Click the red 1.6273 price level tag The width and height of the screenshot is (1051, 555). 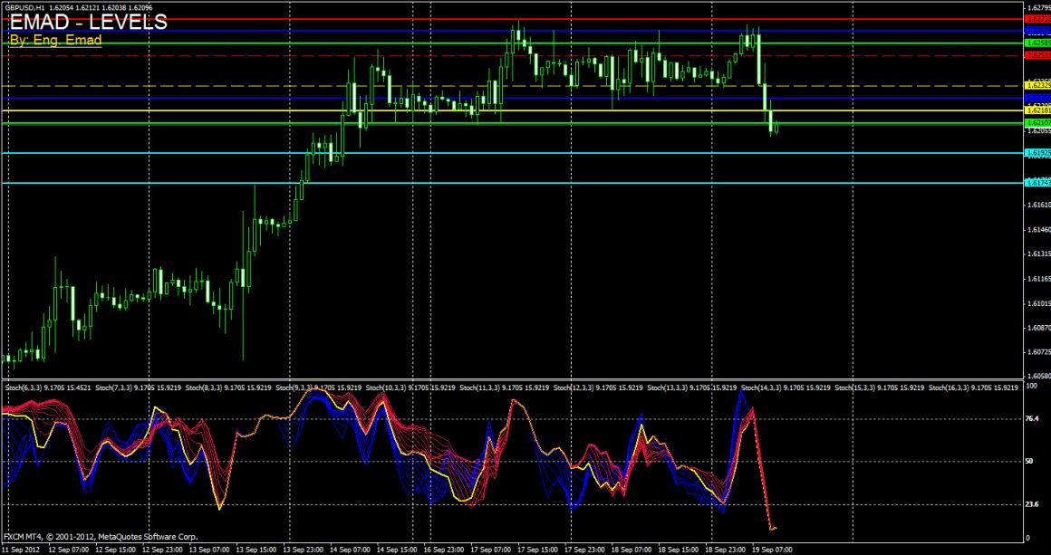[1037, 18]
